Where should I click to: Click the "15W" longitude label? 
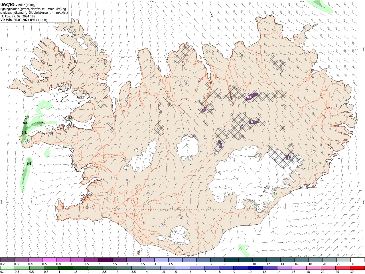click(302, 1)
